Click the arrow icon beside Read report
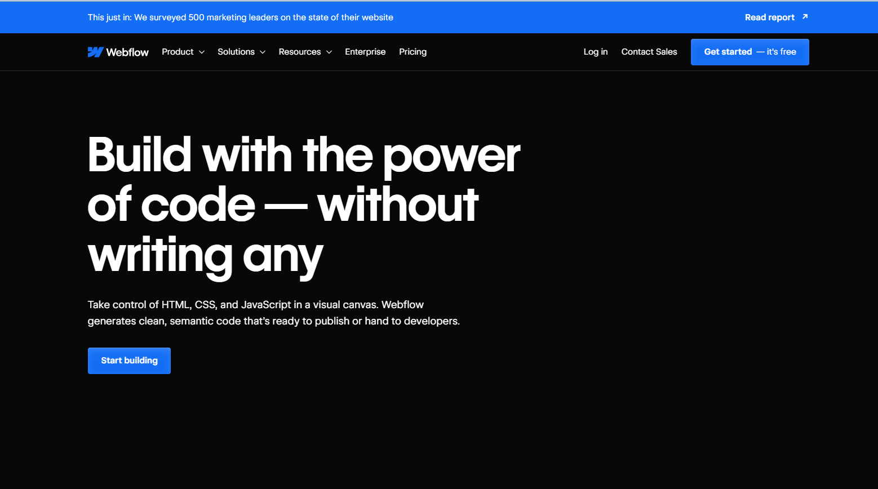 pyautogui.click(x=805, y=17)
